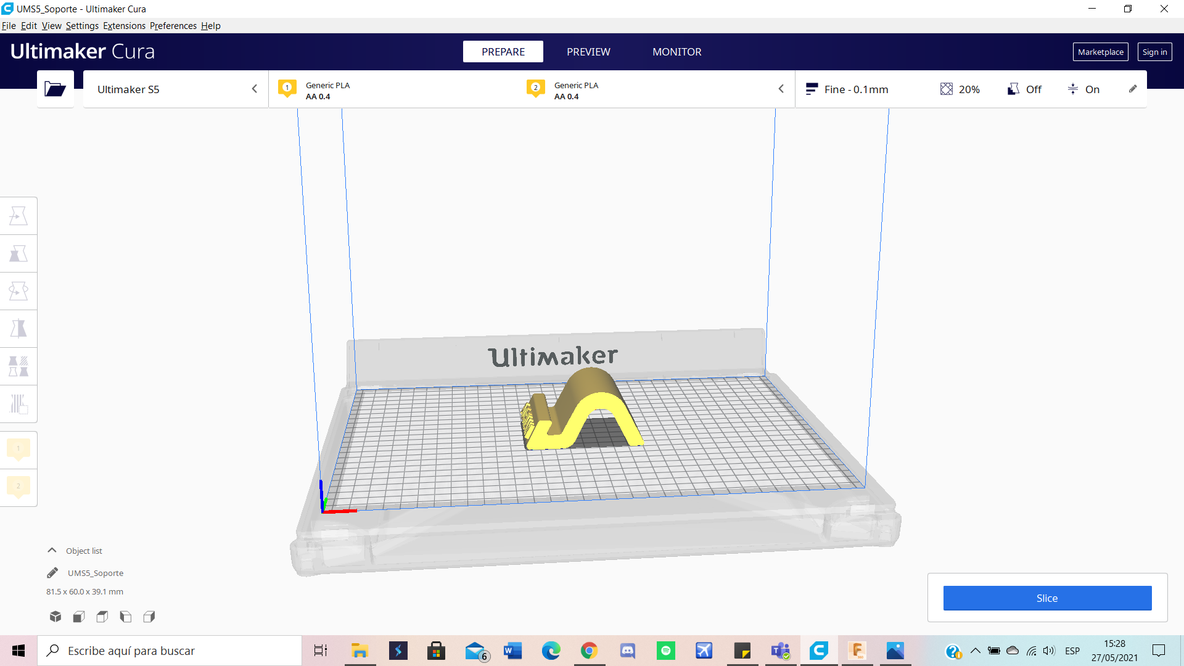Open Per Model Settings tool
1184x666 pixels.
point(18,366)
